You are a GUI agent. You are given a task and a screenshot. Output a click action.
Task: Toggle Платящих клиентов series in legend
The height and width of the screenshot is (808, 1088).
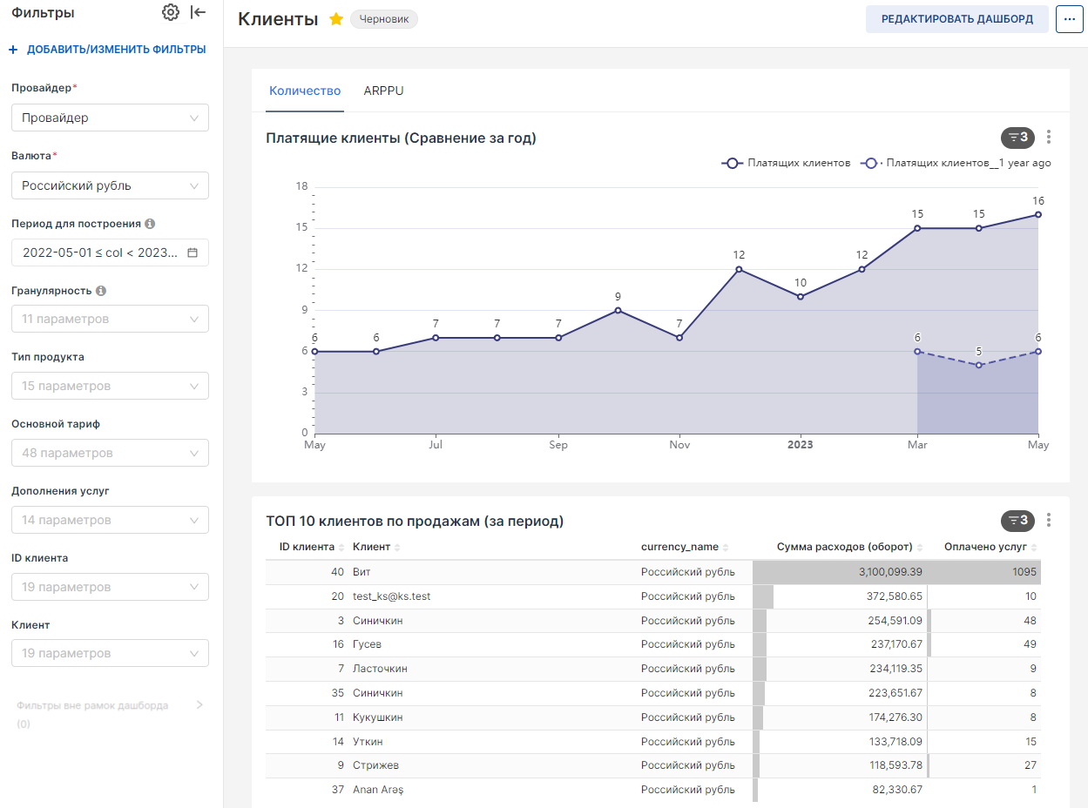pos(787,163)
